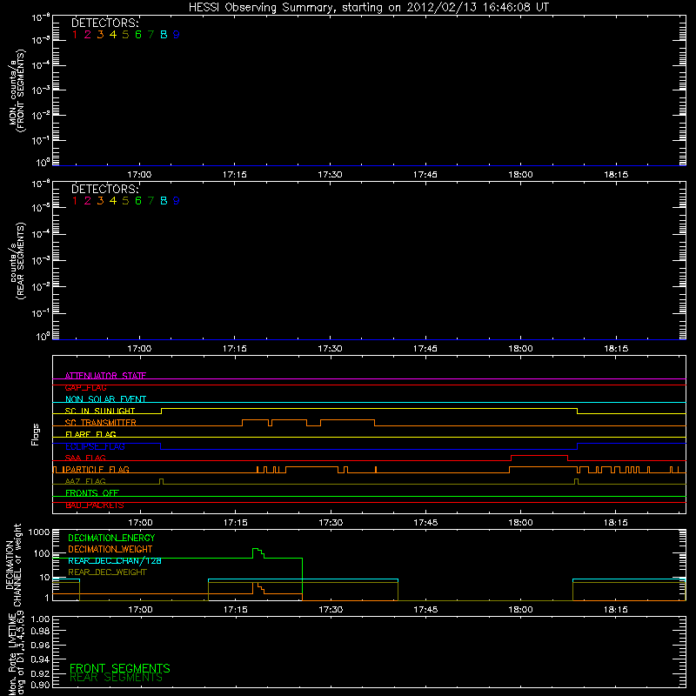Image resolution: width=696 pixels, height=696 pixels.
Task: Click the 17:30 time label under front segments plot
Action: (330, 175)
